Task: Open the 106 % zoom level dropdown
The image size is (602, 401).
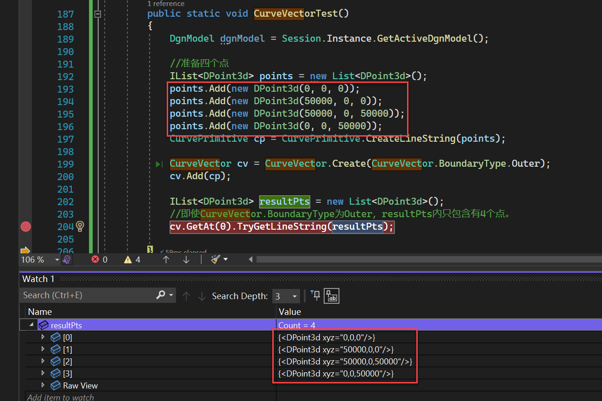Action: [57, 259]
